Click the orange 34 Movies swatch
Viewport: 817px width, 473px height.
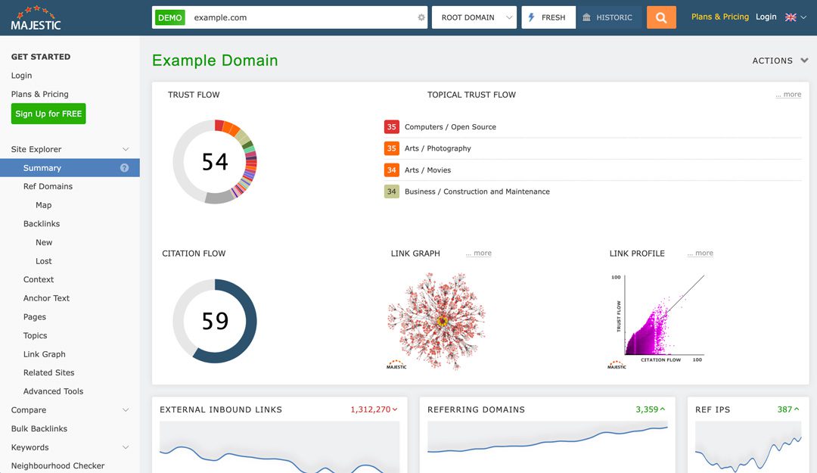(x=391, y=170)
